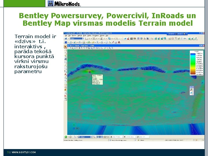The height and width of the screenshot is (156, 208).
Task: Click the pan hand icon in view toolbar
Action: pos(94,48)
